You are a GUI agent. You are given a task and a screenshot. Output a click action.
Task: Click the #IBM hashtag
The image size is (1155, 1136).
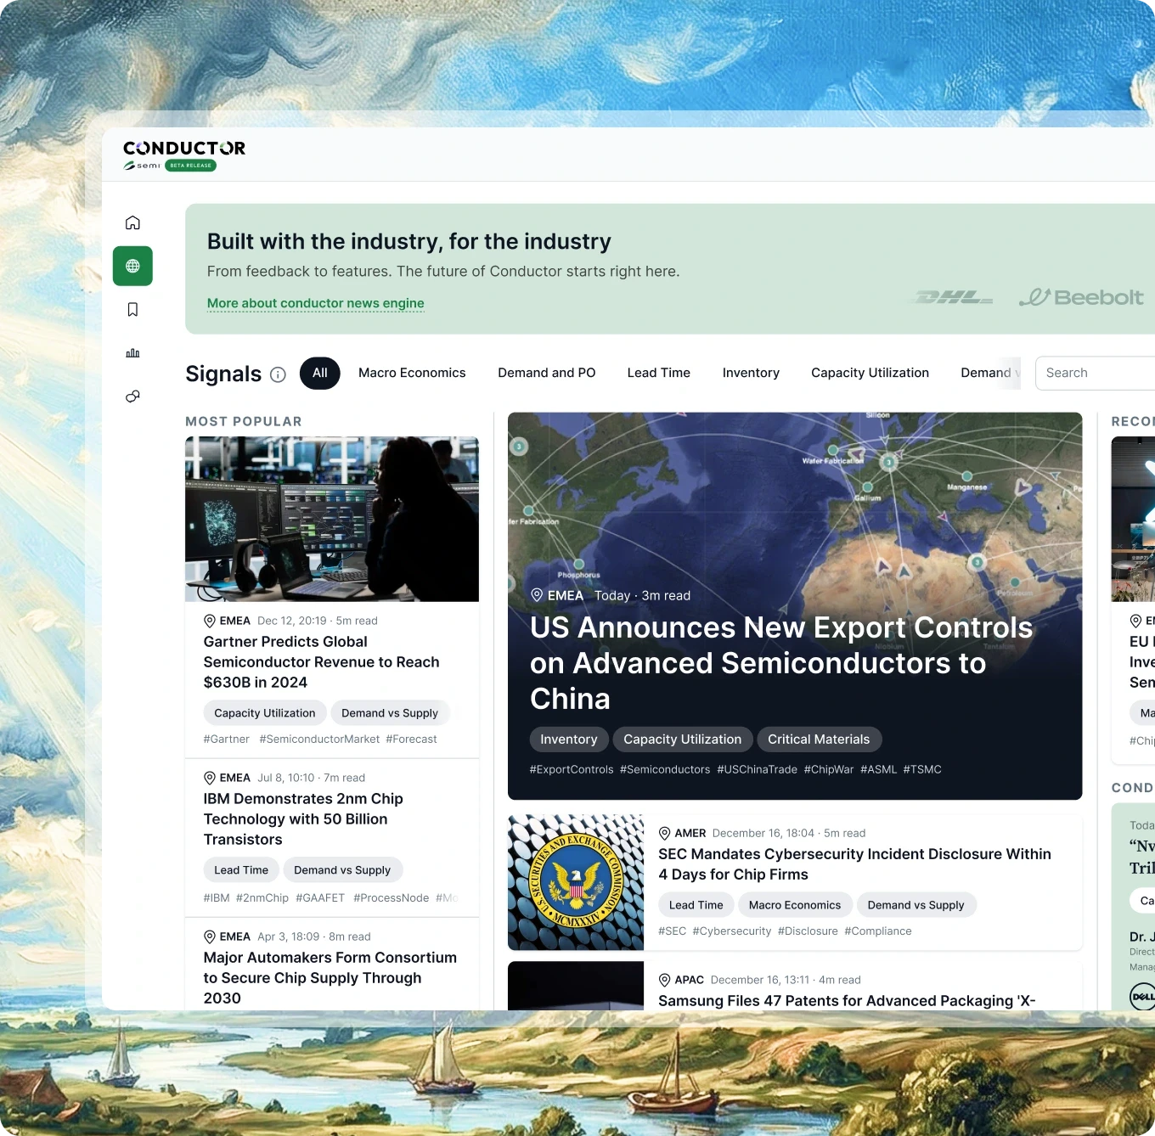(x=217, y=898)
